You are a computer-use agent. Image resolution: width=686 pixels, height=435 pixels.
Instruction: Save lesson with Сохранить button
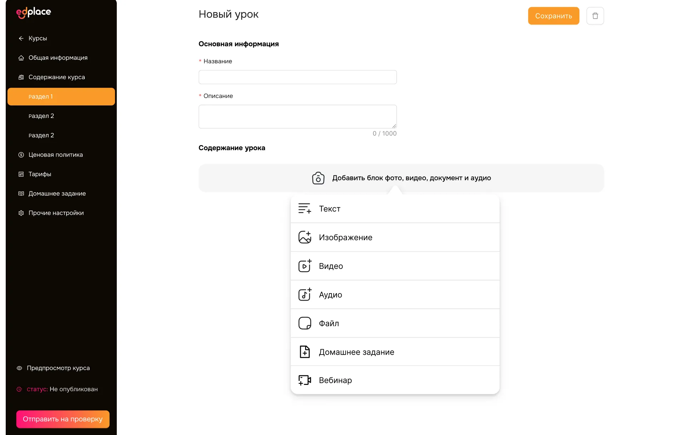tap(553, 16)
